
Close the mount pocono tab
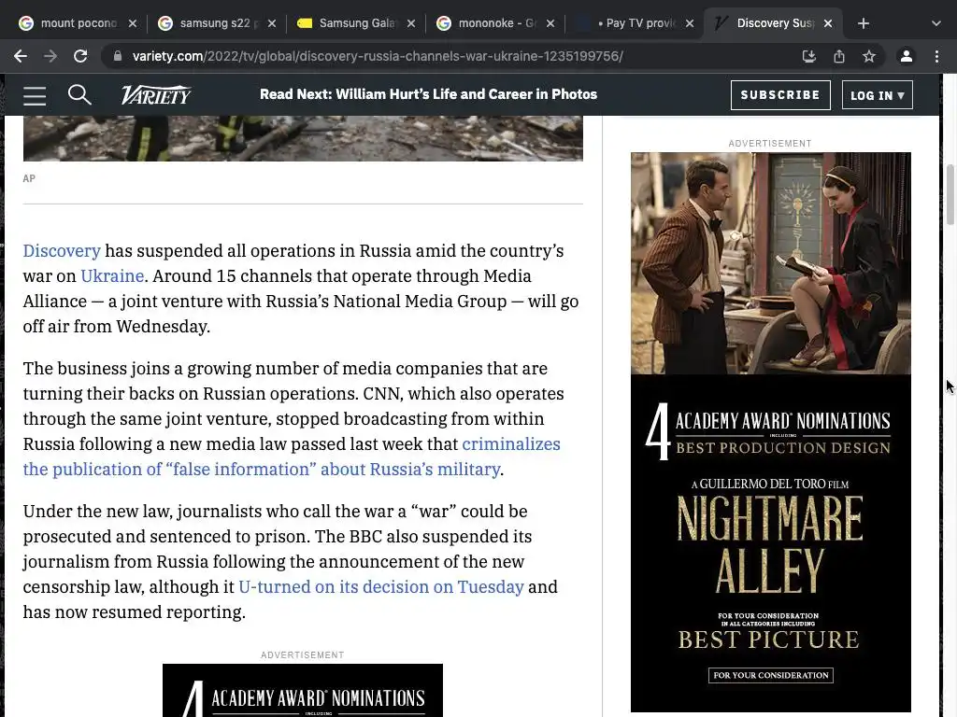(x=133, y=23)
